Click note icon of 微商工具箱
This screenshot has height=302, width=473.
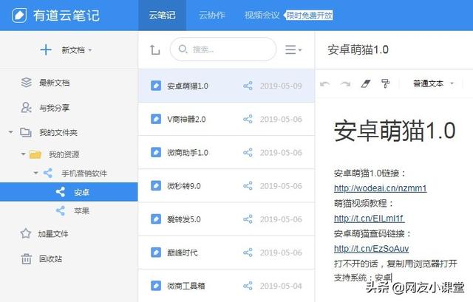coord(156,286)
